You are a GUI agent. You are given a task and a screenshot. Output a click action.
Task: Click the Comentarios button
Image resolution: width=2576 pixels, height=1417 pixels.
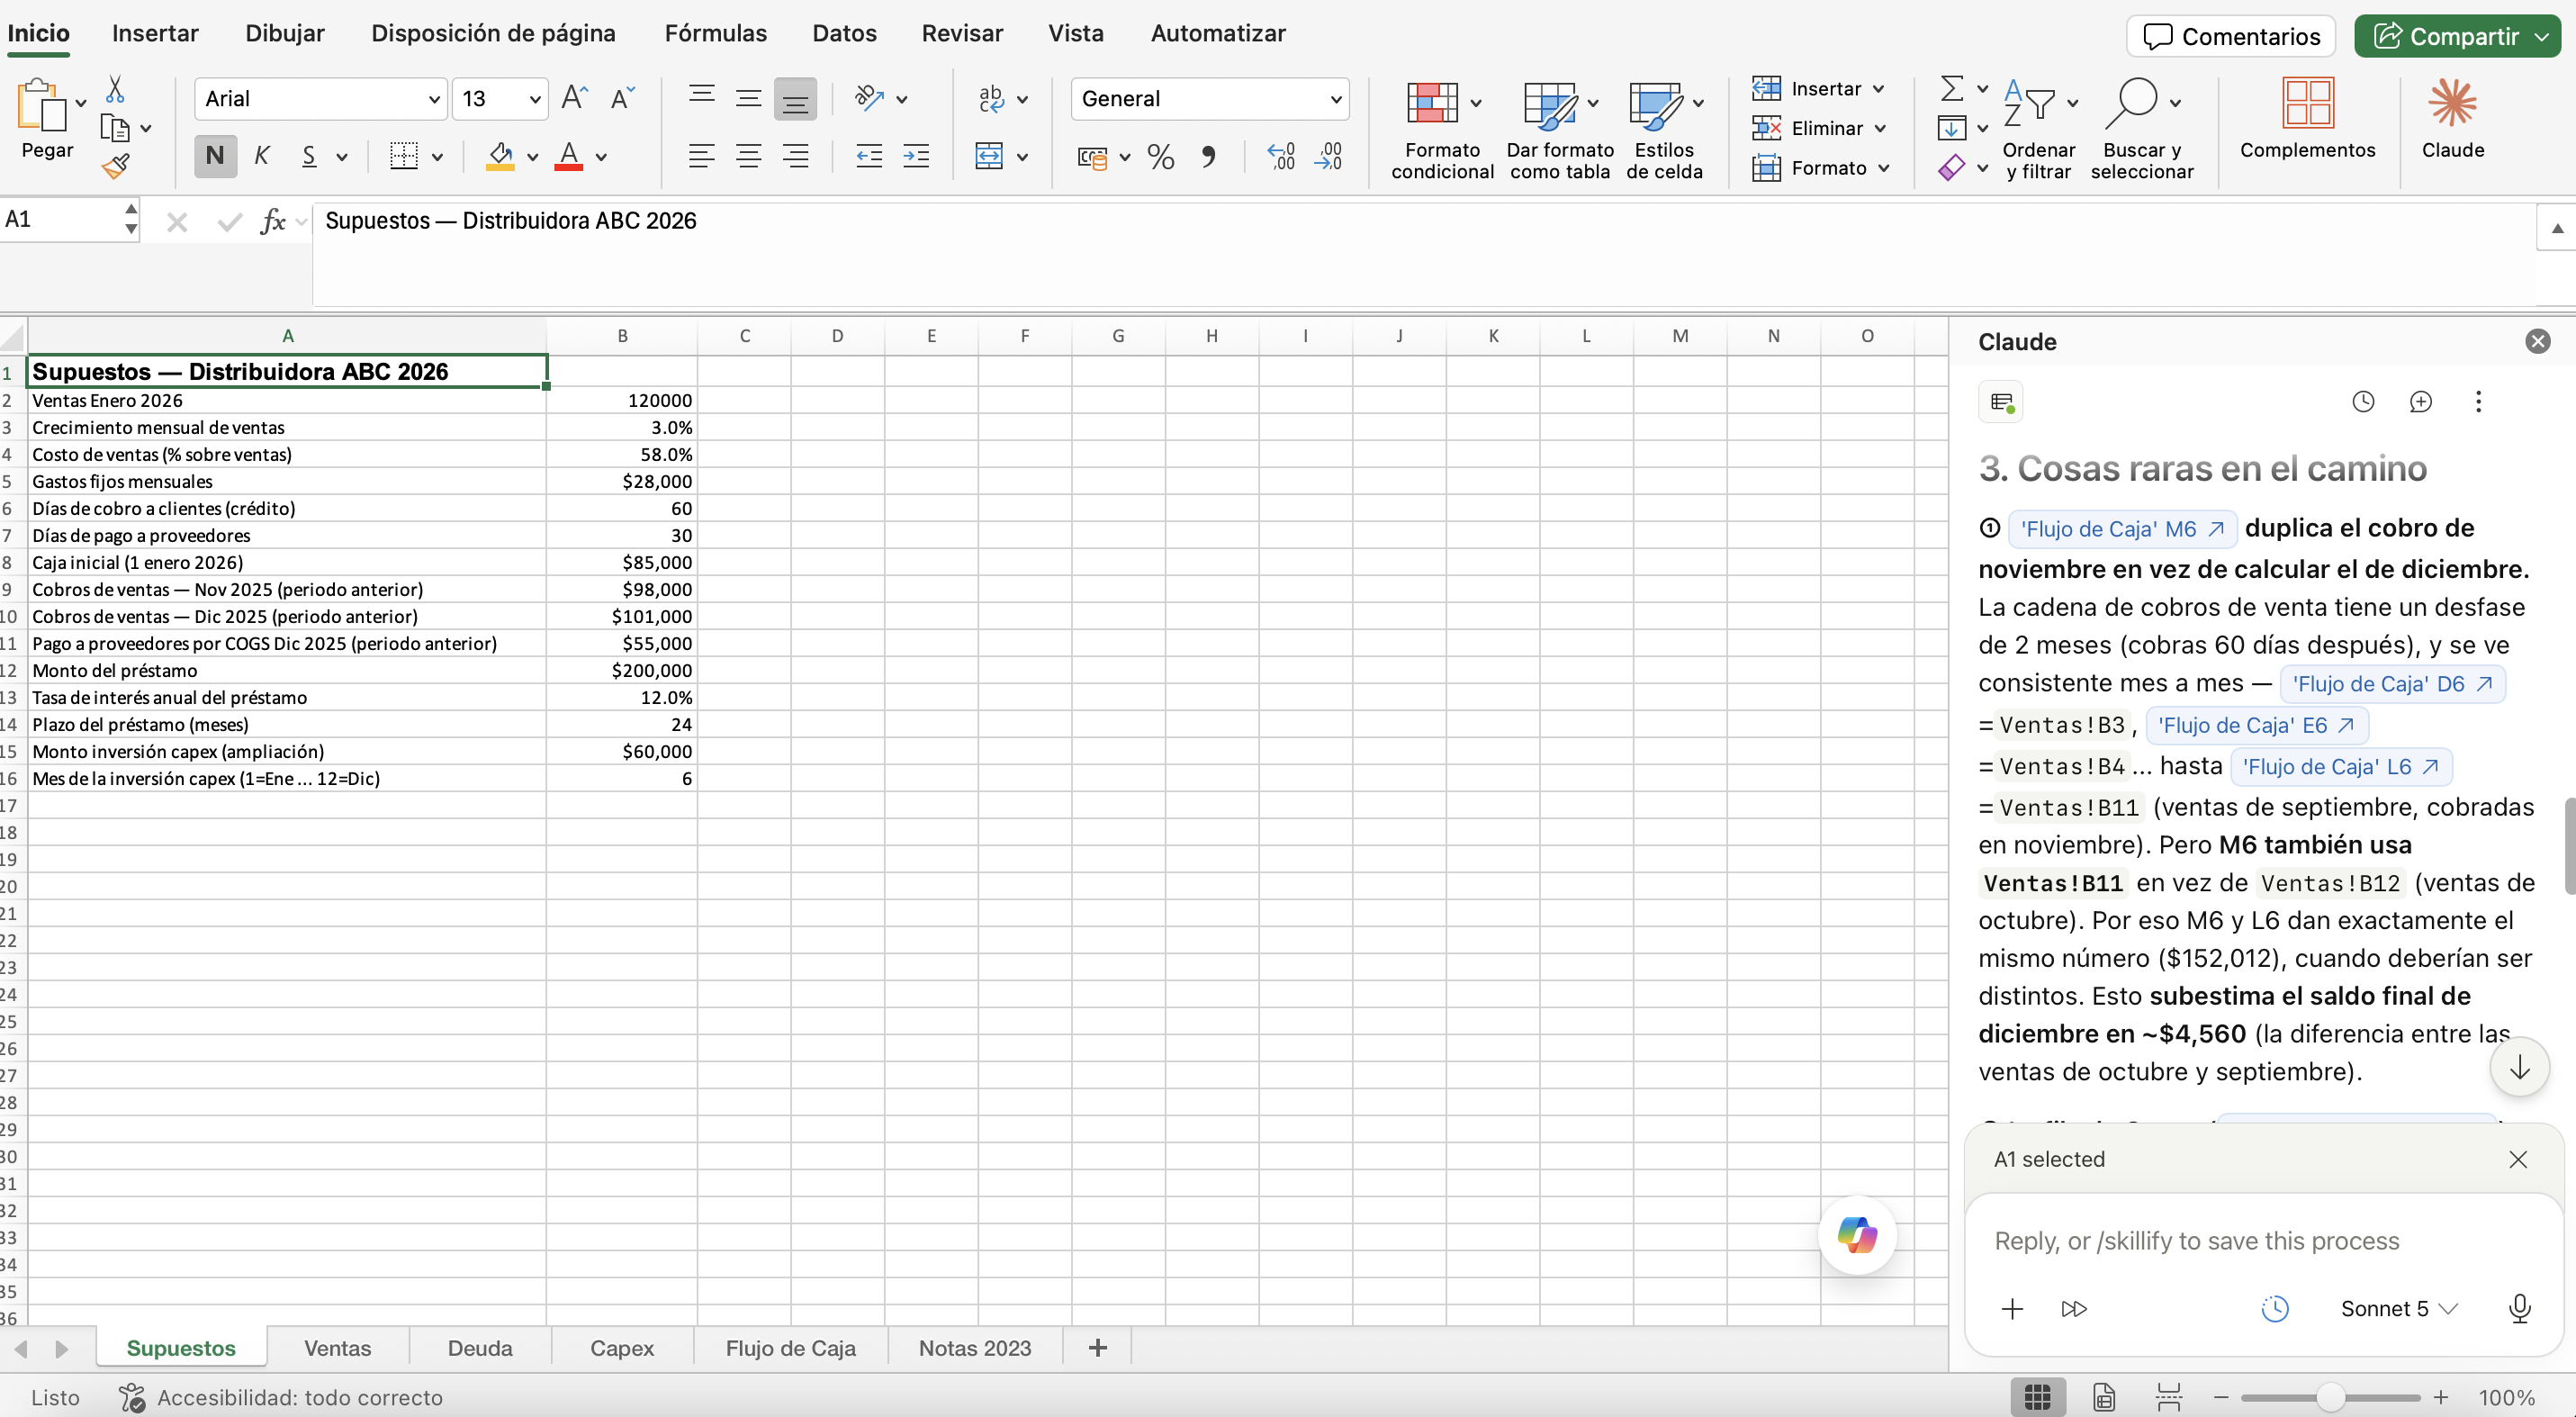(2230, 37)
